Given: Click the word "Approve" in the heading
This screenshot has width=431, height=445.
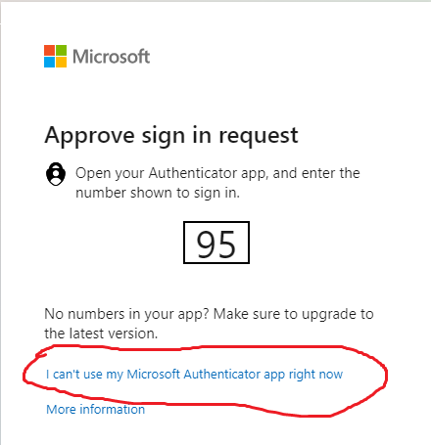Looking at the screenshot, I should pyautogui.click(x=90, y=136).
